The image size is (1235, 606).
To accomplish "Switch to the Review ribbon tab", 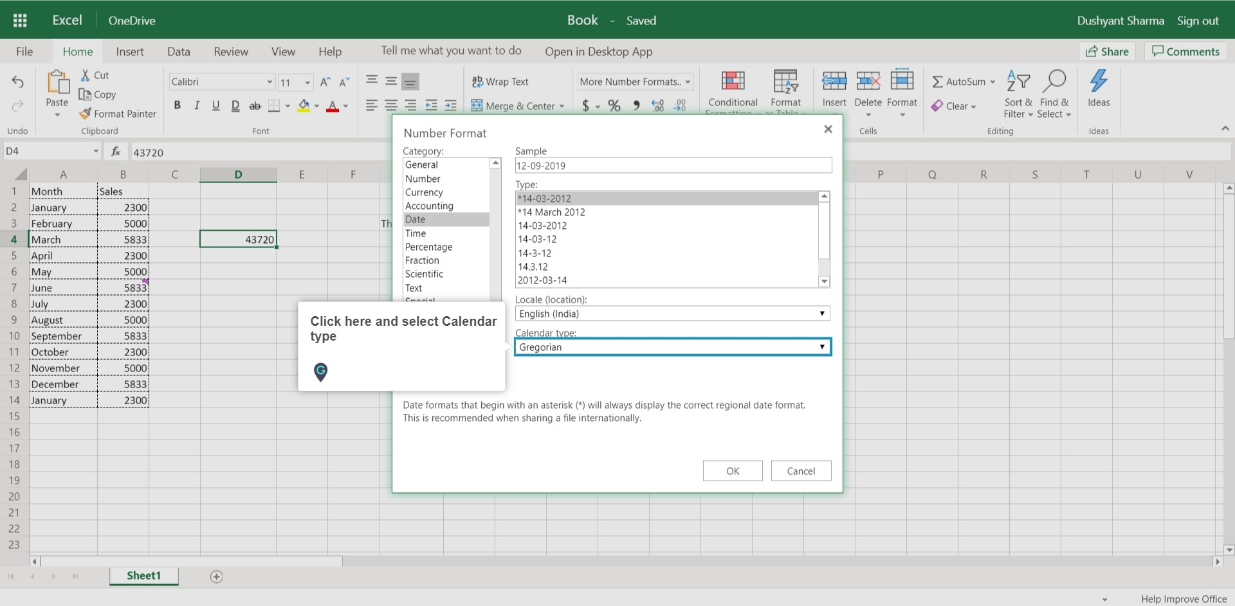I will pos(230,51).
